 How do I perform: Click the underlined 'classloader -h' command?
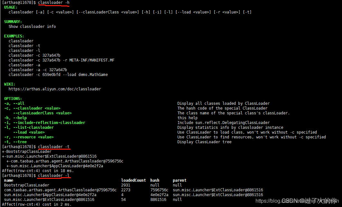[x=53, y=3]
